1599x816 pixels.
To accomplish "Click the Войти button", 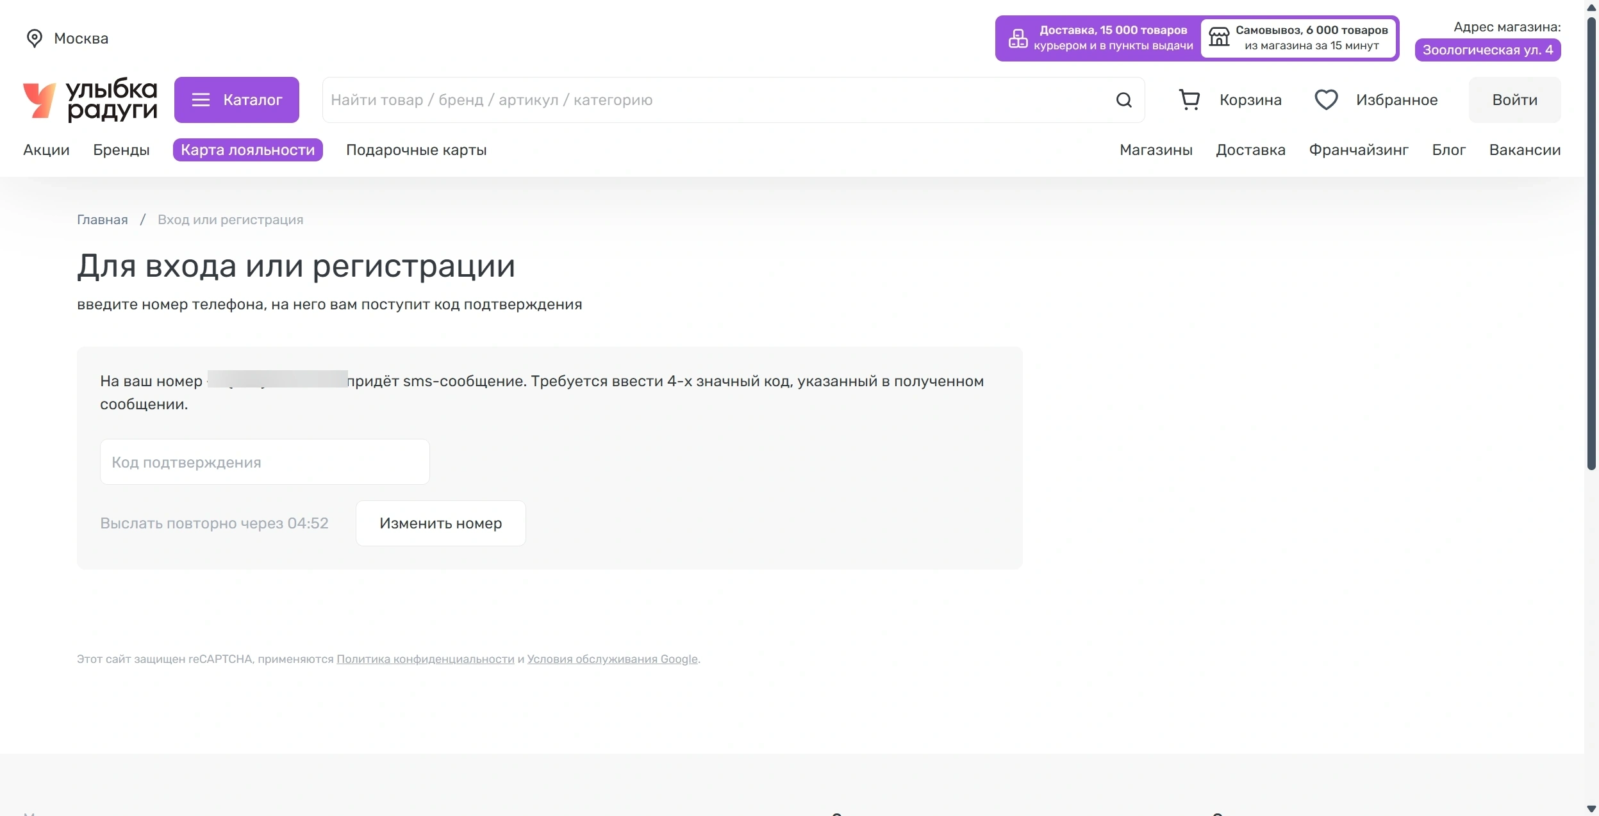I will tap(1515, 100).
